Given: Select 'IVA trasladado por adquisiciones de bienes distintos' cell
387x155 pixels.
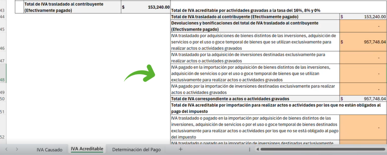Looking at the screenshot, I should point(255,42).
